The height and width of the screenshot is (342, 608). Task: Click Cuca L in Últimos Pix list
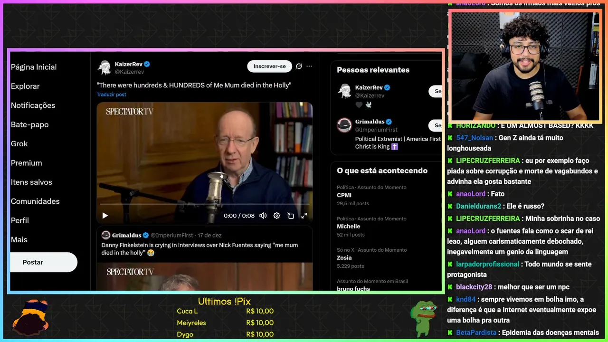point(187,311)
